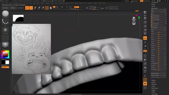Collapse the Deformation subpalette
This screenshot has width=169, height=95.
pyautogui.click(x=154, y=8)
